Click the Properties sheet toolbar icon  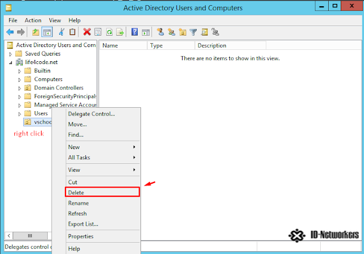[98, 32]
